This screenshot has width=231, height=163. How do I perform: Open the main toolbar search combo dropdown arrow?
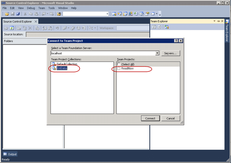107,14
